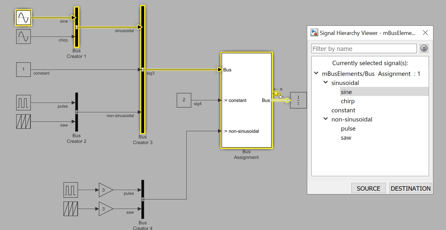The height and width of the screenshot is (230, 446).
Task: Click the Constant block with value 1
Action: click(x=23, y=70)
